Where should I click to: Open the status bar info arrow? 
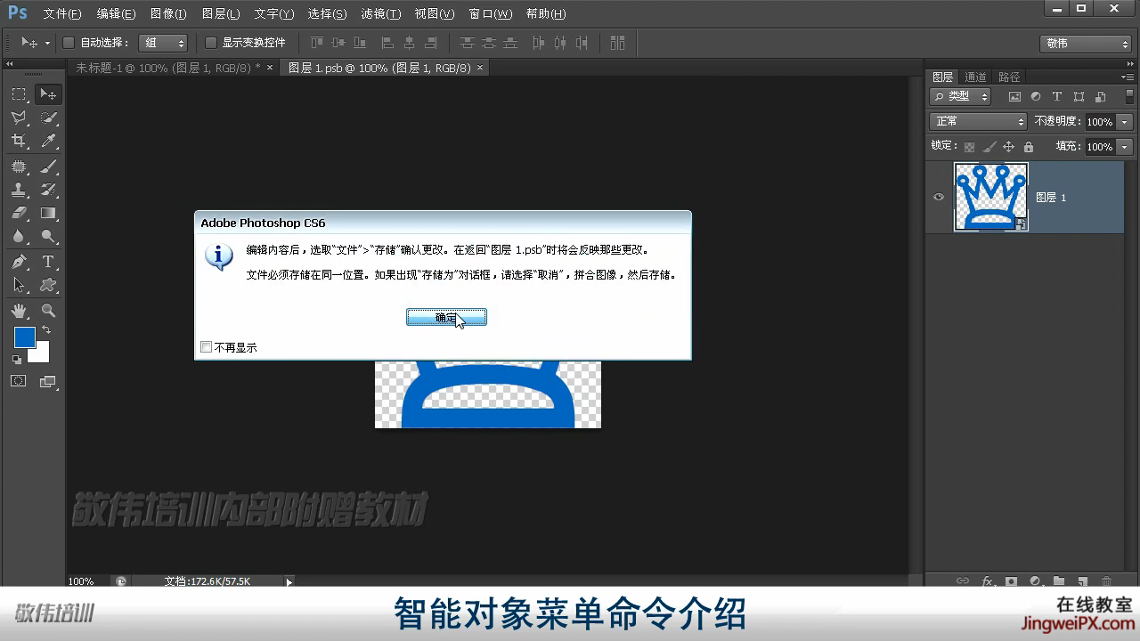[289, 581]
